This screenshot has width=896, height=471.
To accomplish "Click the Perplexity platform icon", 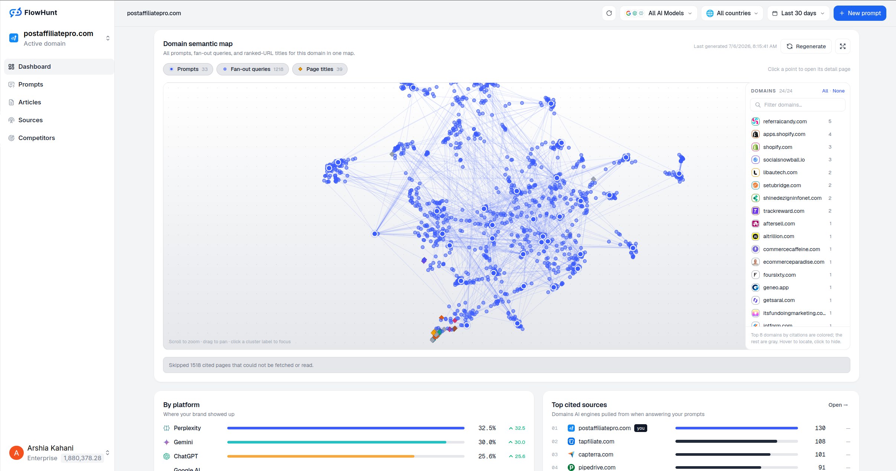I will pyautogui.click(x=167, y=428).
